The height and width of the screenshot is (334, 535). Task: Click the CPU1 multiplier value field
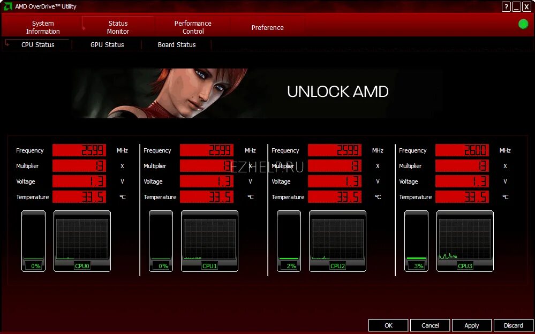pos(207,166)
